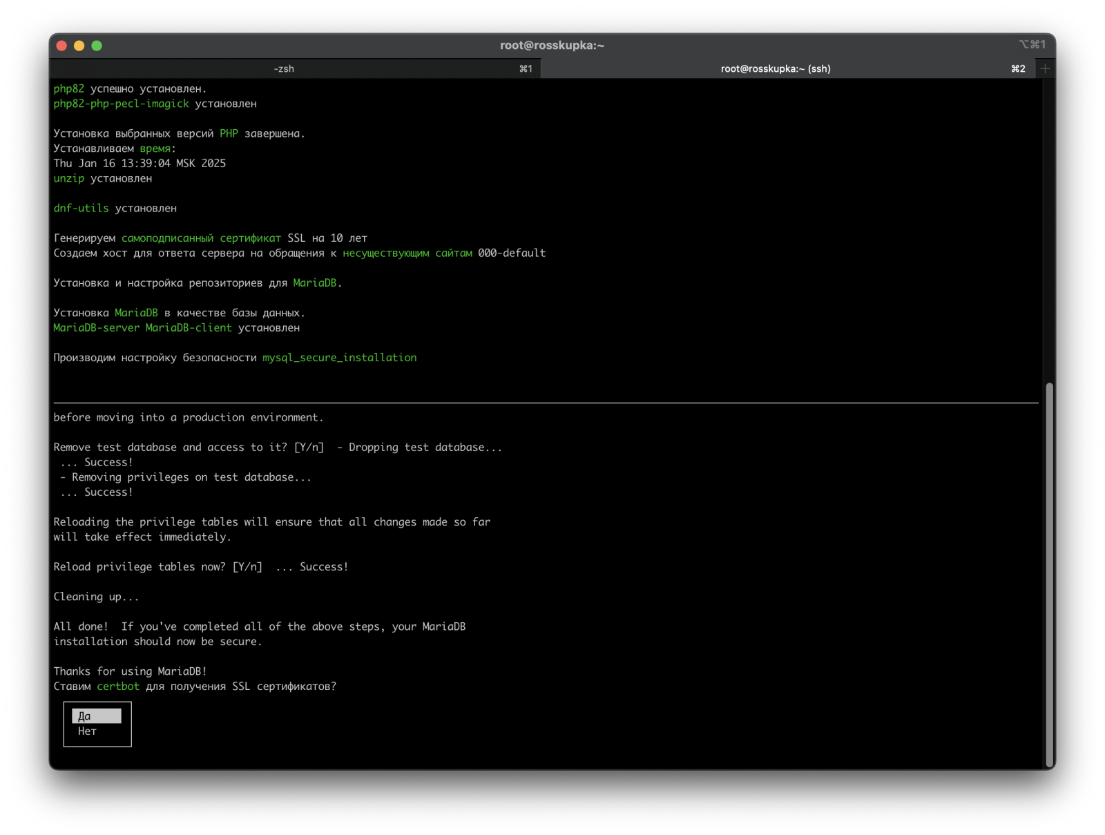
Task: Minimize the terminal window with yellow button
Action: click(79, 46)
